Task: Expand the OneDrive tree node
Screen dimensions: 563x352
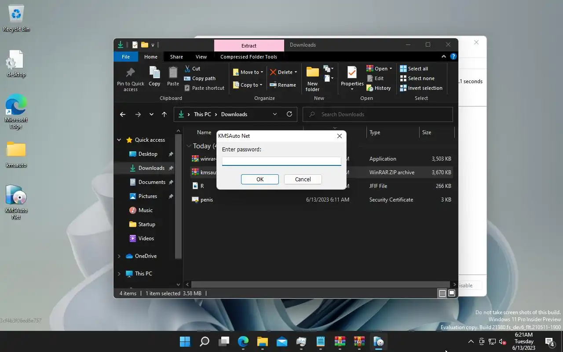Action: click(119, 256)
